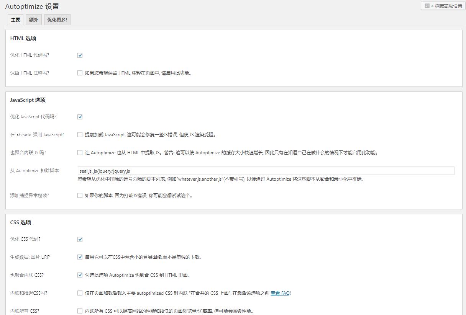
Task: Uncheck the 生成数据: 图片 URI option
Action: tap(80, 257)
